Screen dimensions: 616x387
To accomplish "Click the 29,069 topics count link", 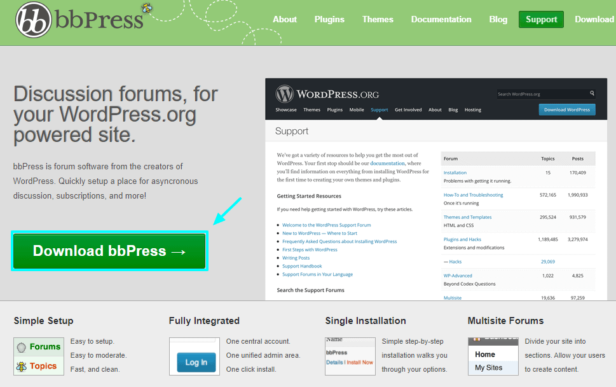I will coord(547,262).
